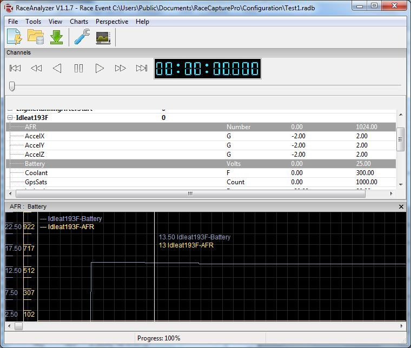Click the 13.50 Idleat193F-Battery readout

point(195,237)
